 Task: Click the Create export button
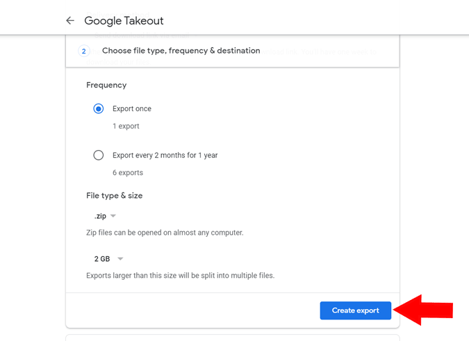point(355,310)
